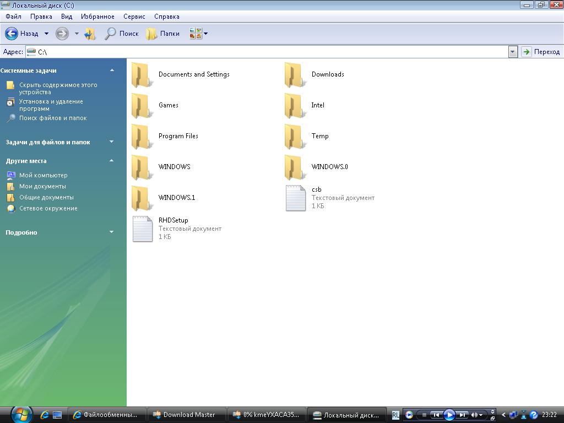The width and height of the screenshot is (564, 423).
Task: Open Мой компьютер link
Action: click(43, 175)
